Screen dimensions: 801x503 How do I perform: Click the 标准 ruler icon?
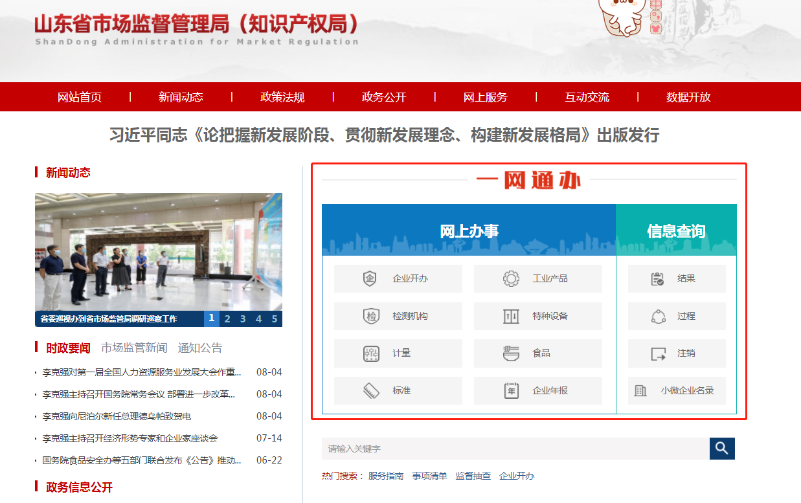(x=371, y=391)
